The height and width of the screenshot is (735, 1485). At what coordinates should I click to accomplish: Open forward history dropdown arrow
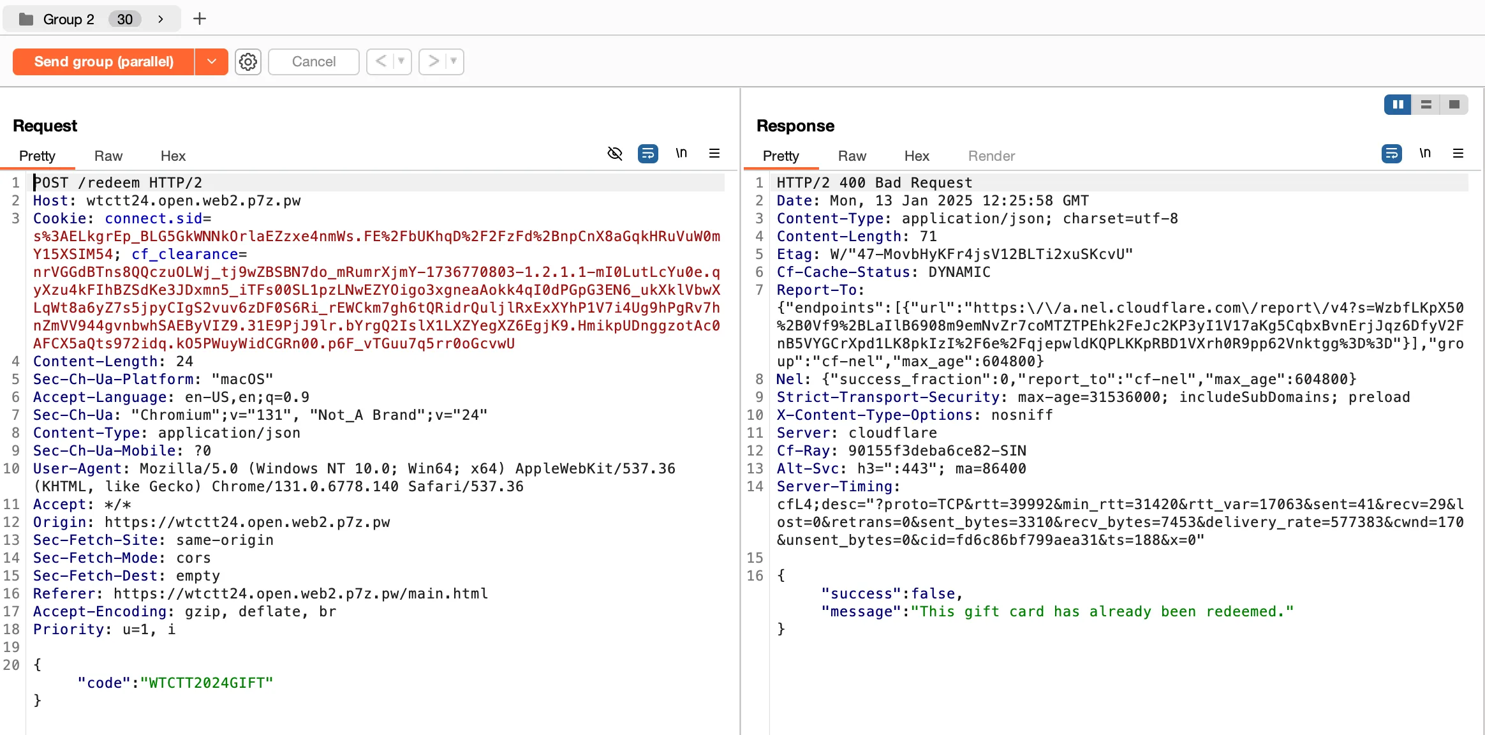454,62
